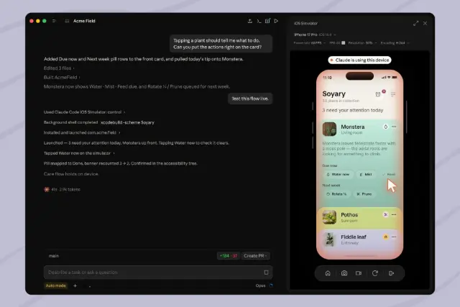Viewport: 460px width, 307px height.
Task: Toggle the FPS overlay square checkbox
Action: click(344, 43)
